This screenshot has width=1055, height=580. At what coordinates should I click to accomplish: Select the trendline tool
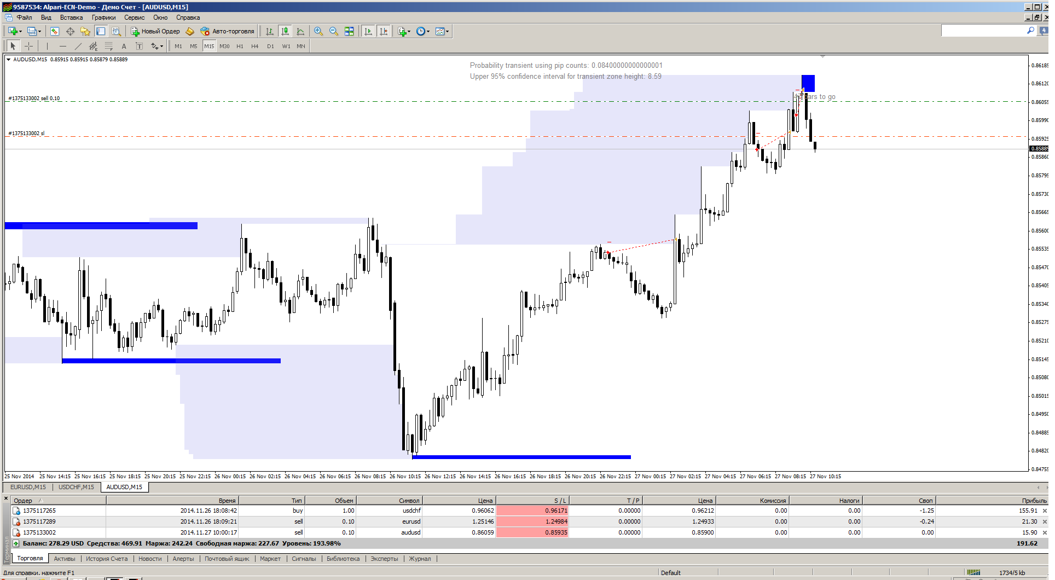78,46
